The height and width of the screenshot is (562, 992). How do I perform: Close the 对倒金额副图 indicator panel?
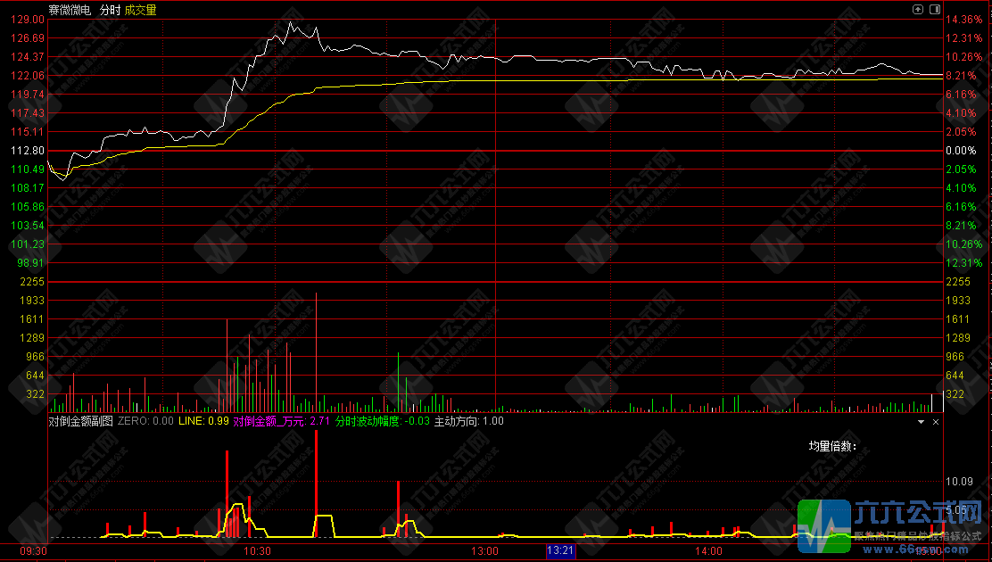click(x=935, y=421)
